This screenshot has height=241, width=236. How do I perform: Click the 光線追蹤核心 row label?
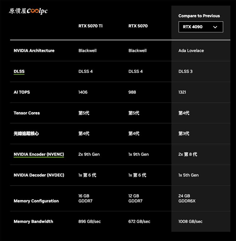tap(26, 133)
